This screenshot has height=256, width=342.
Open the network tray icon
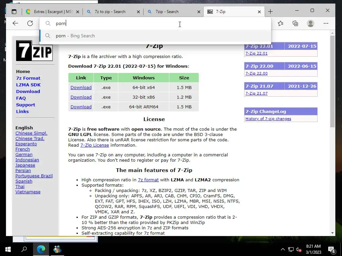coord(291,249)
